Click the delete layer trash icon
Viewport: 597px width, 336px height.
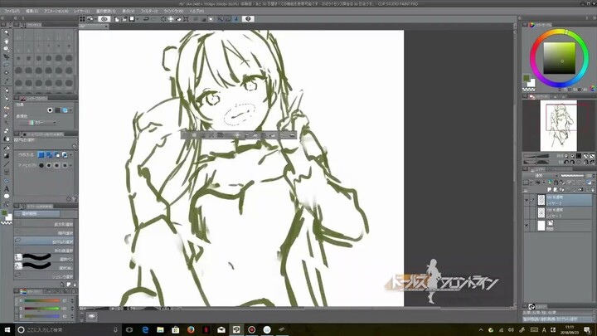click(592, 189)
